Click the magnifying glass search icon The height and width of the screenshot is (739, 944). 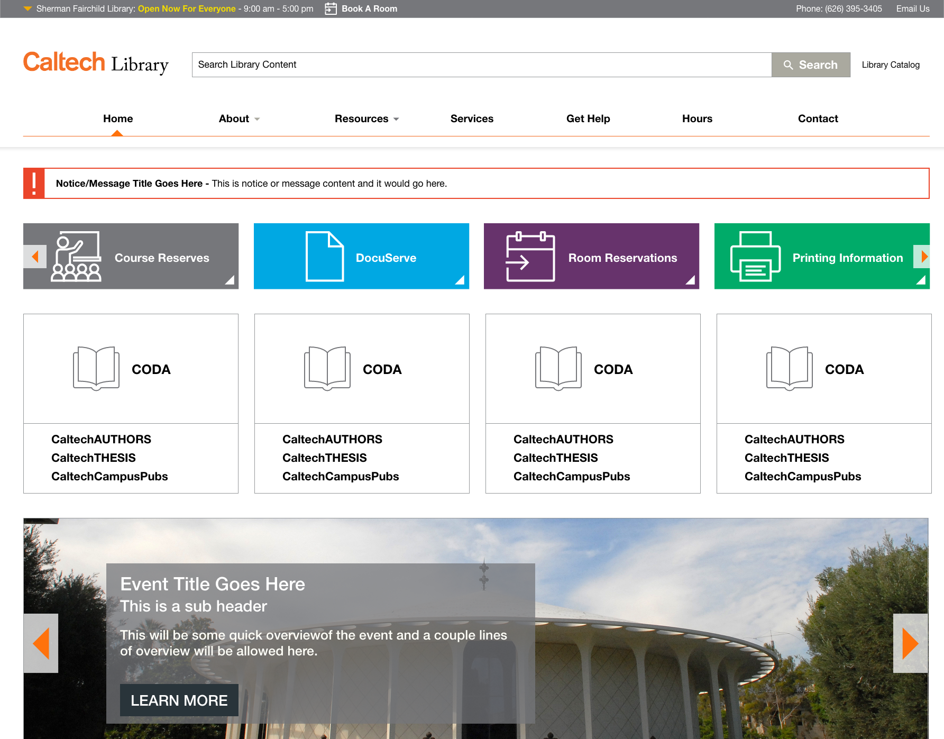click(788, 65)
